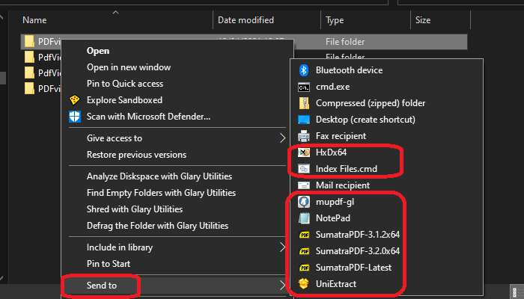Click the SumatraPDF-3.2.0x64 PDF icon
The height and width of the screenshot is (299, 524).
[x=304, y=251]
